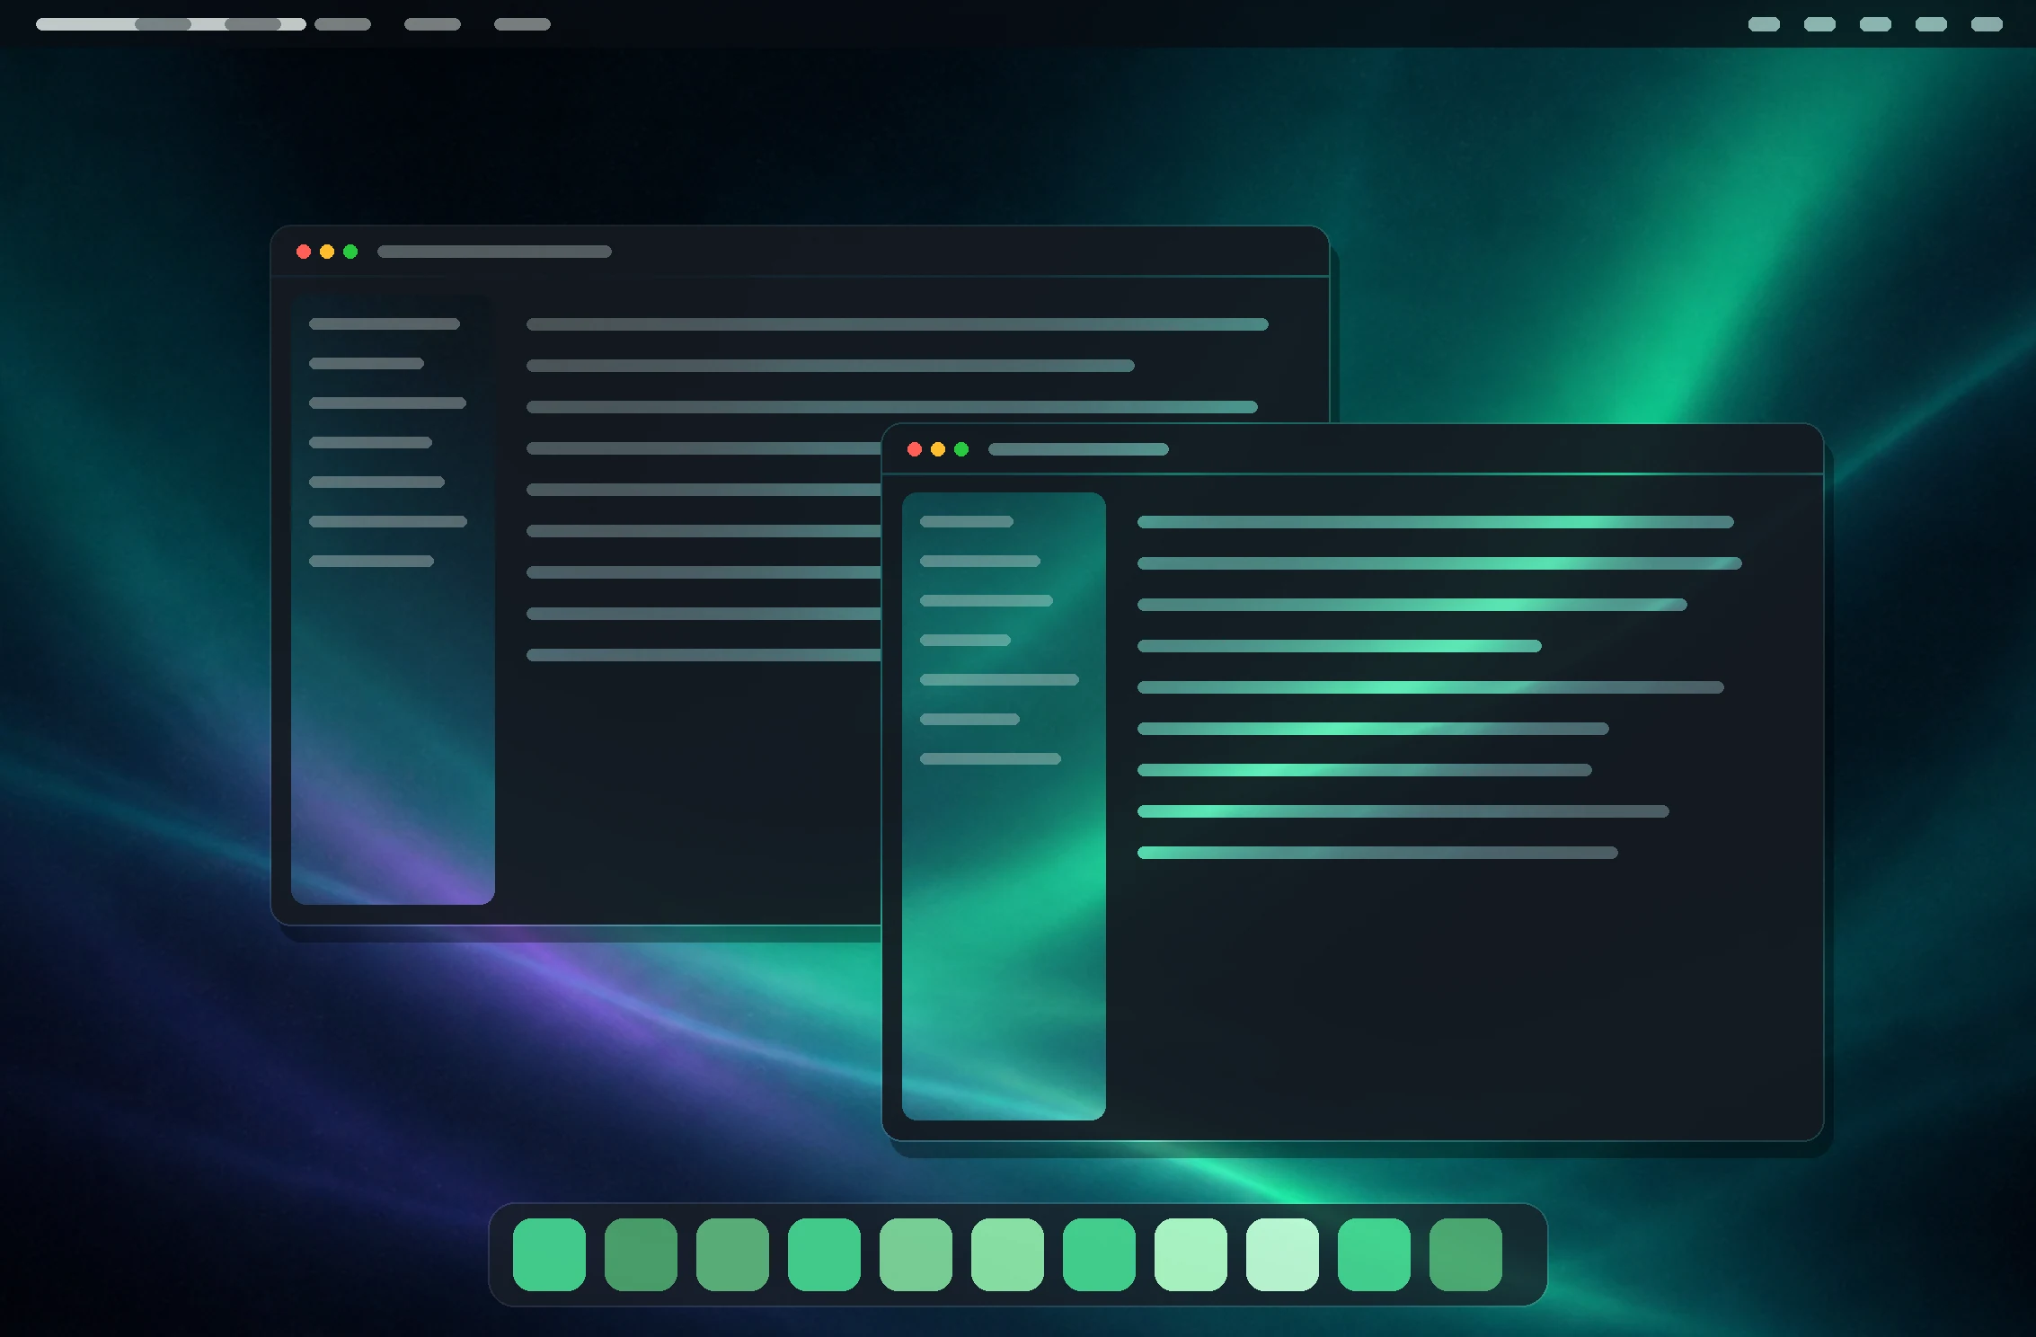Open the leftmost status item in the top-right group
The height and width of the screenshot is (1337, 2036).
(x=1764, y=24)
